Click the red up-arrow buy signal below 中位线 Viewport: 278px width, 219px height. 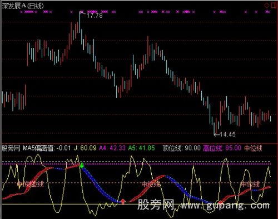coord(123,202)
